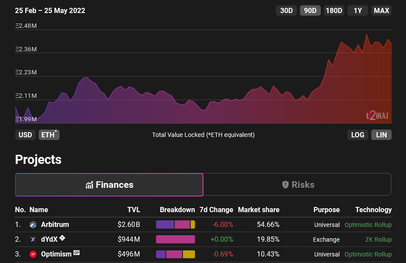Switch chart to 180D range
Viewport: 406px width, 263px height.
click(x=334, y=10)
